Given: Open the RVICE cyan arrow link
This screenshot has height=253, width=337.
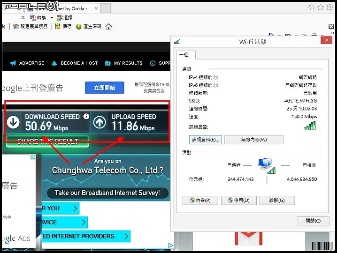Looking at the screenshot, I should coord(64,223).
